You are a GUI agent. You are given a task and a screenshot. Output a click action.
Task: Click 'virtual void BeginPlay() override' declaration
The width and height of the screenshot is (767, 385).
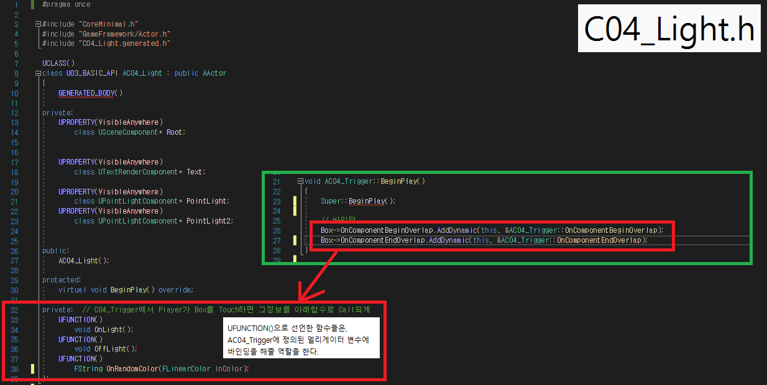point(126,290)
